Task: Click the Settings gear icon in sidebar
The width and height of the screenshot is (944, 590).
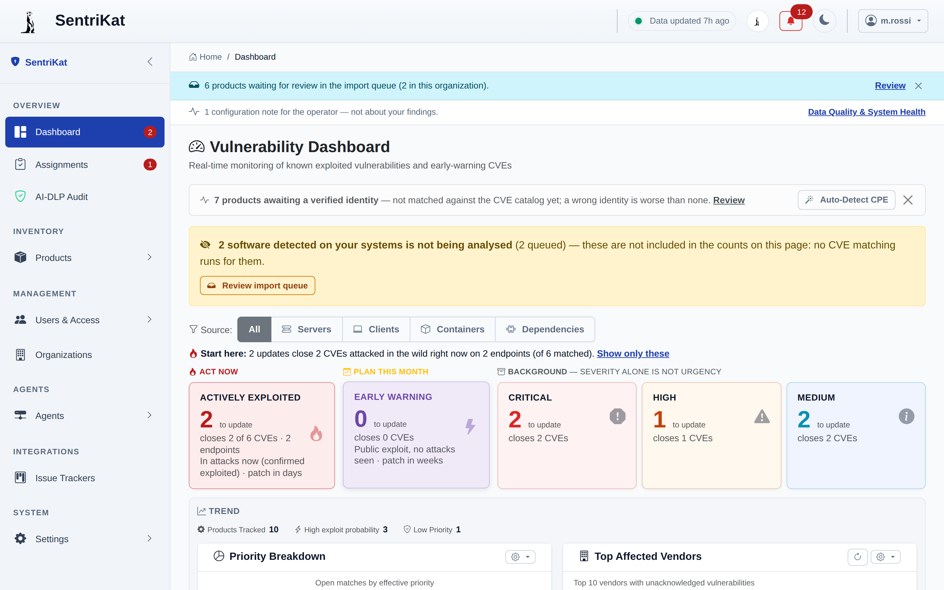Action: [x=20, y=539]
